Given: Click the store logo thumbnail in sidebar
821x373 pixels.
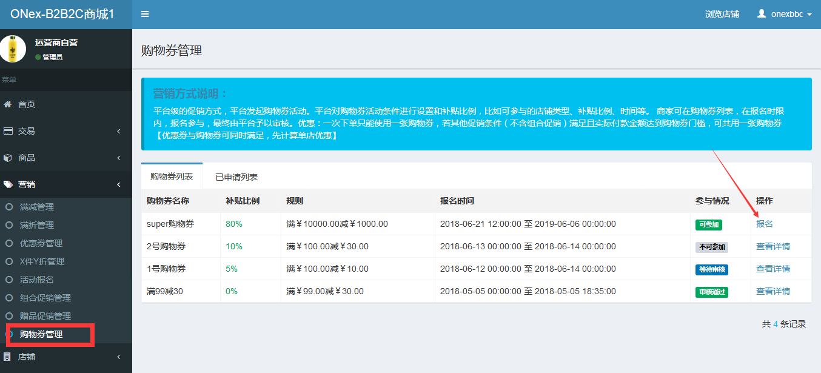Looking at the screenshot, I should click(13, 49).
